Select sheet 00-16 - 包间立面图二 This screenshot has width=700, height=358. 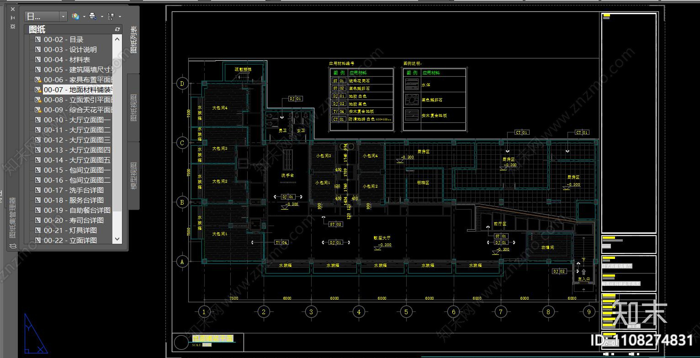coord(77,180)
